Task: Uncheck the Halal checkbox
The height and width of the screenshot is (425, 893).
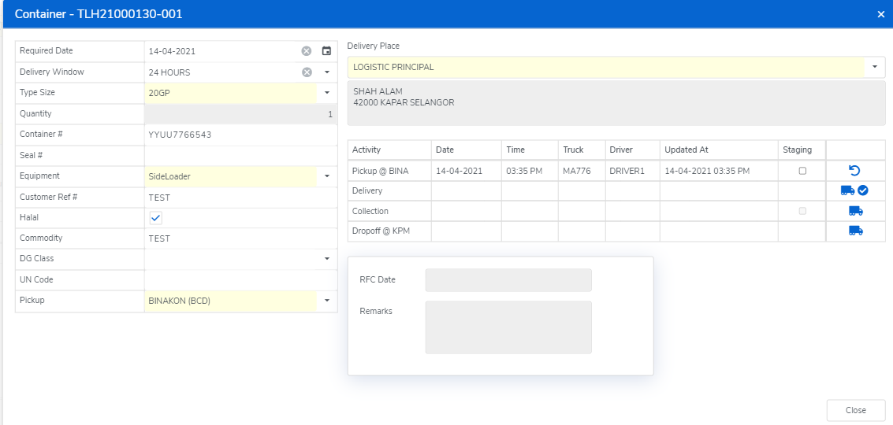Action: pyautogui.click(x=156, y=218)
